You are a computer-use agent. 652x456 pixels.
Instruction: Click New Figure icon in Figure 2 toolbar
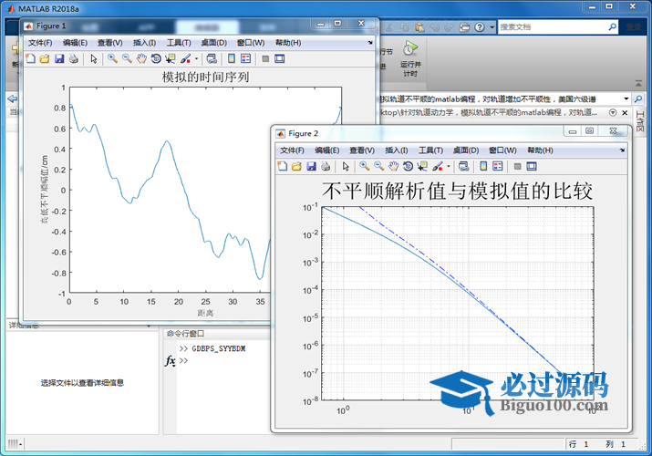click(x=283, y=166)
